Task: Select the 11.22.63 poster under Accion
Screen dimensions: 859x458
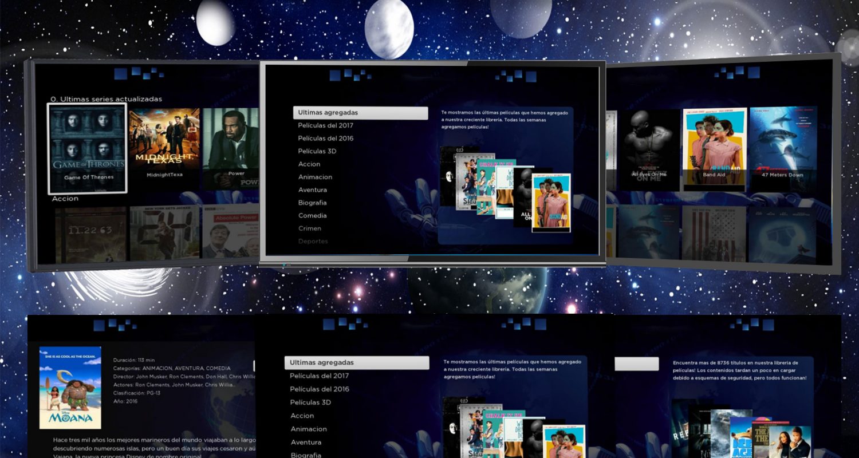Action: tap(90, 235)
